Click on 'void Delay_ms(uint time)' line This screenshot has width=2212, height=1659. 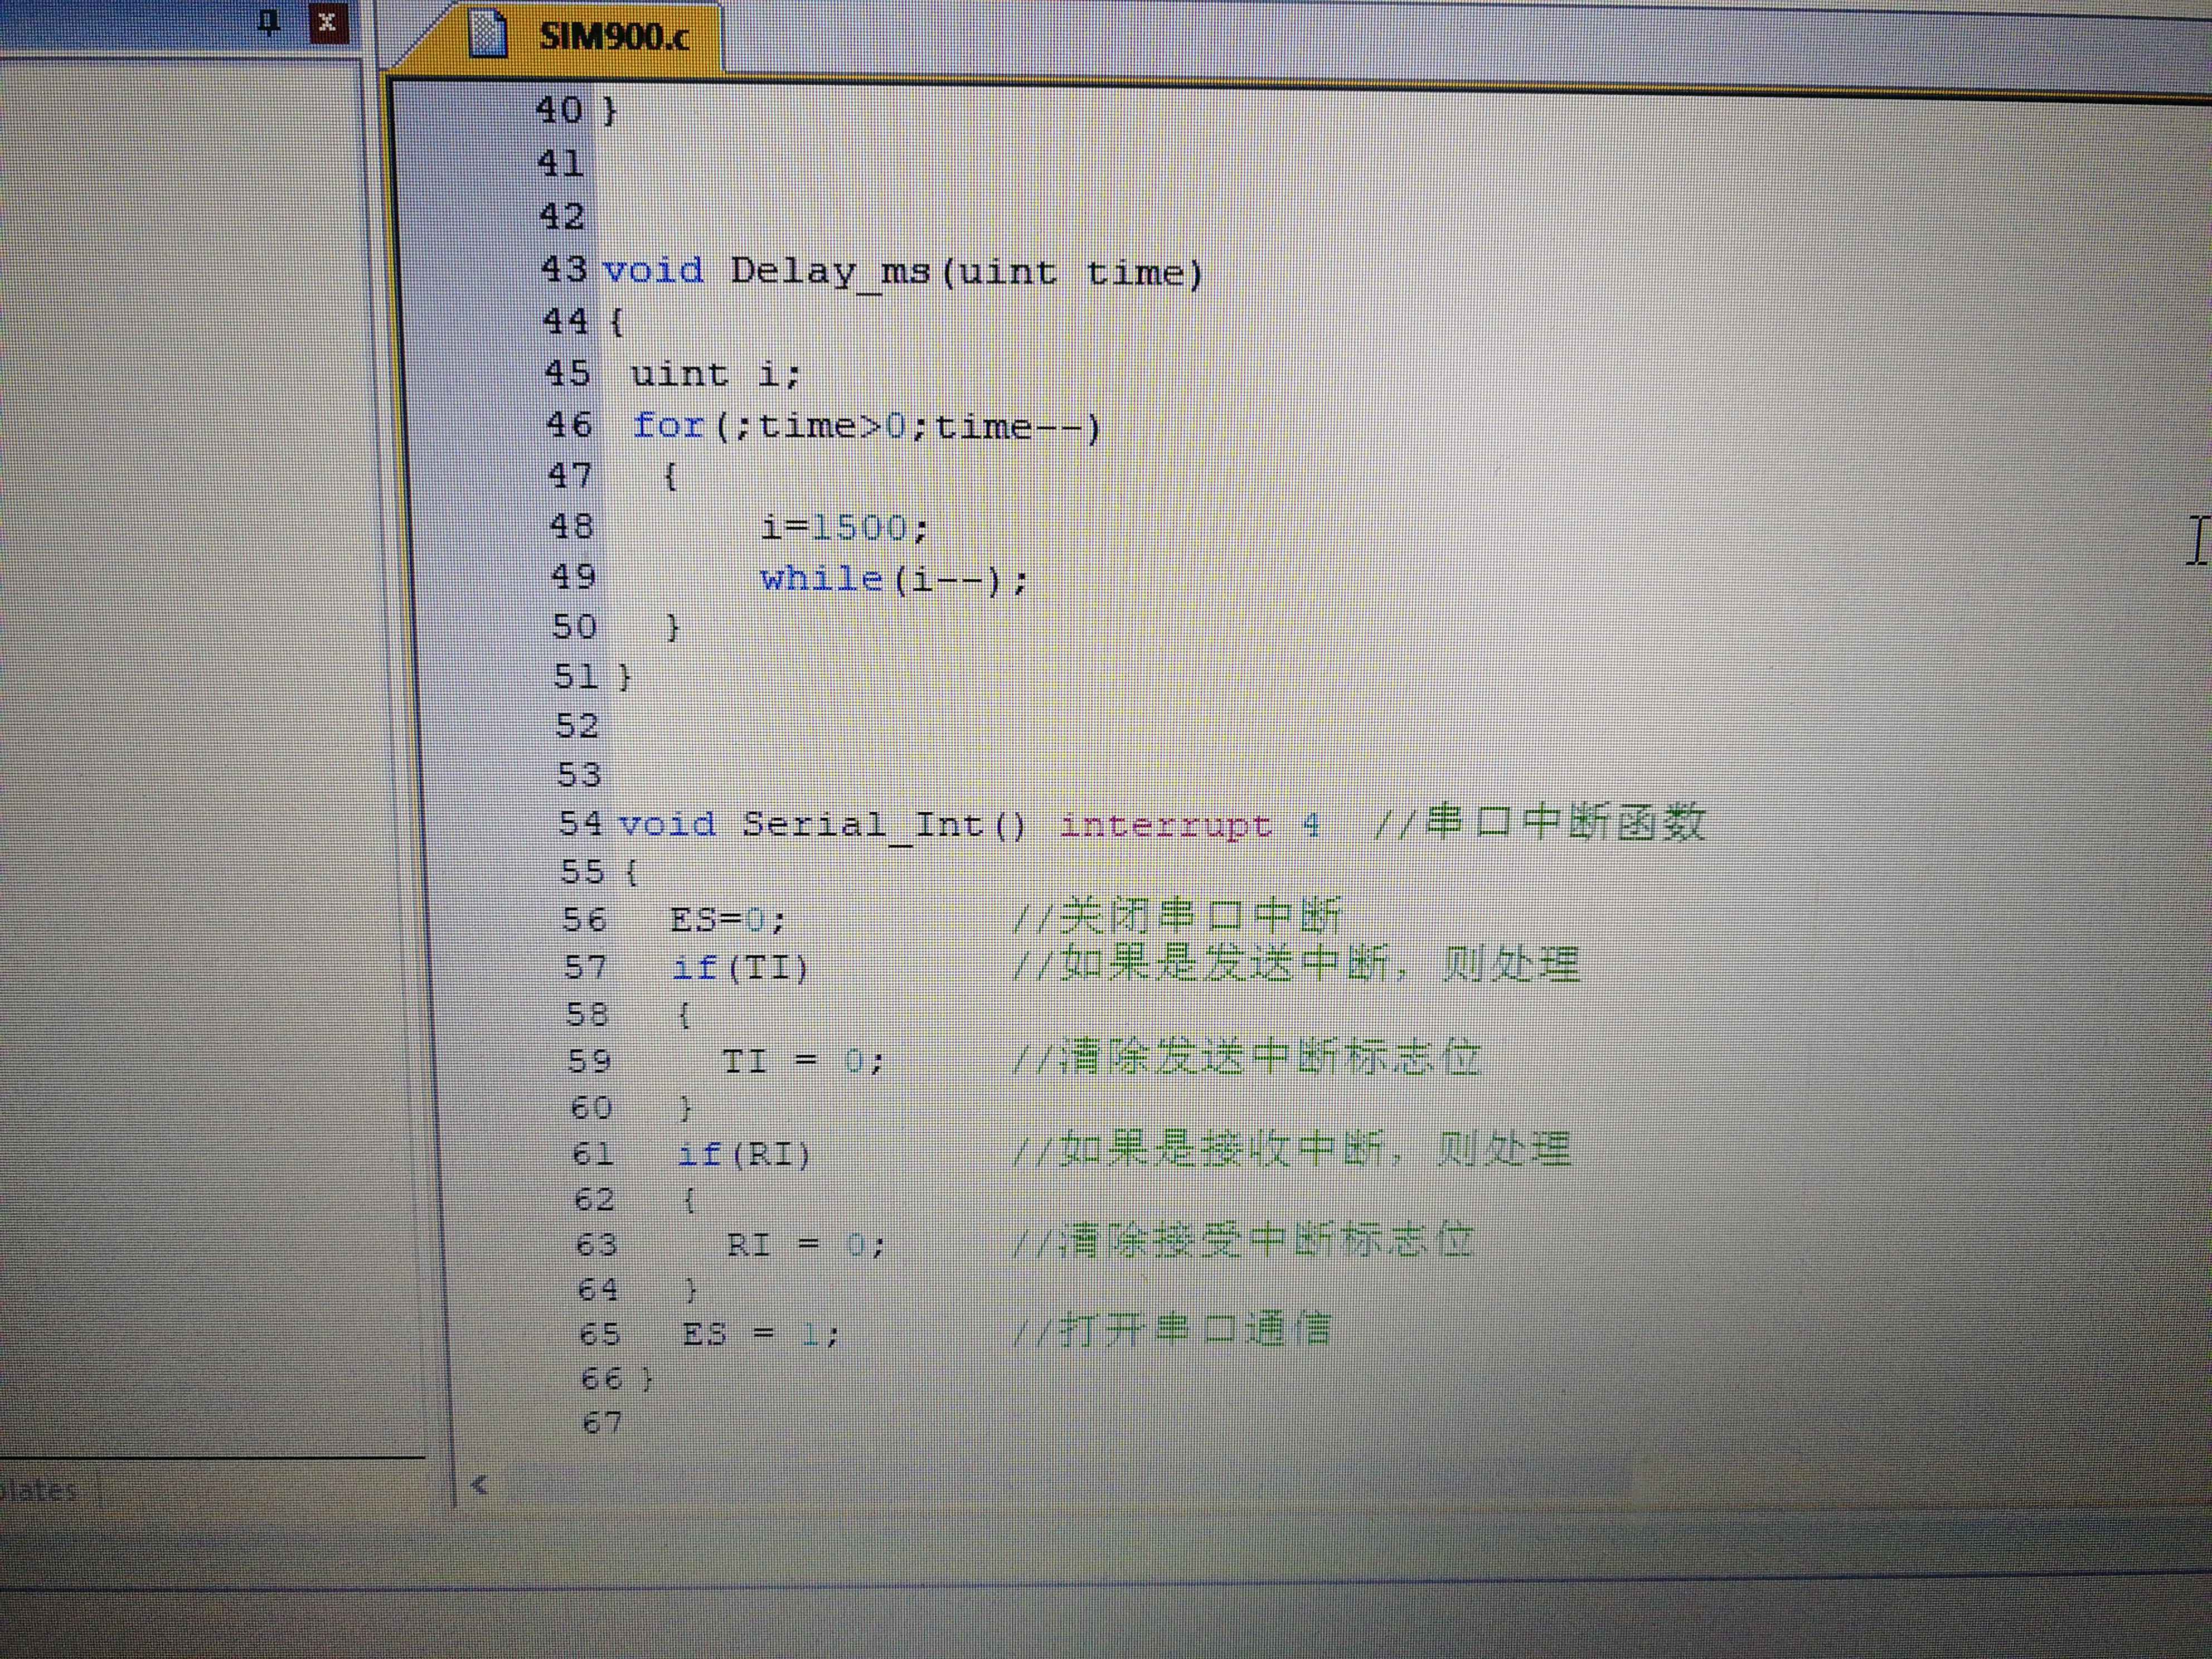coord(903,272)
